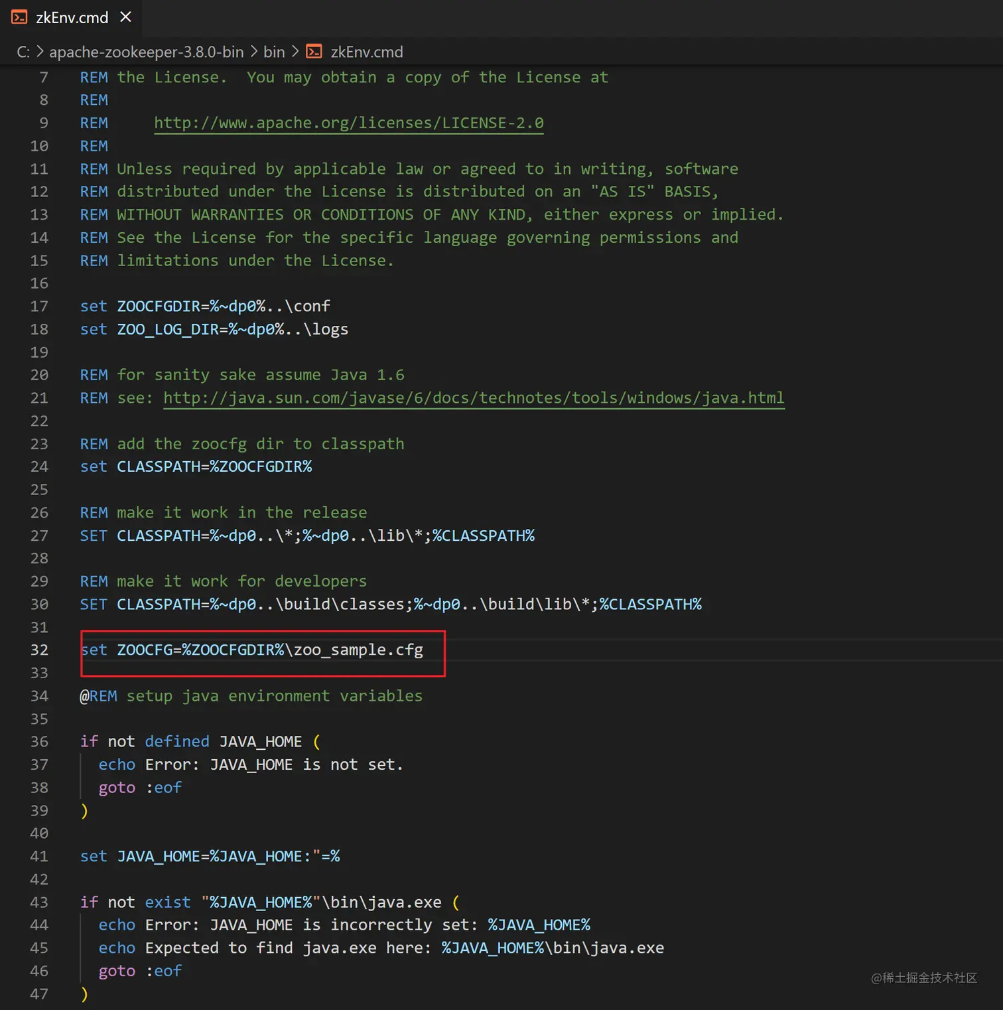Viewport: 1003px width, 1010px height.
Task: Click the terminal file icon on the zkEnv.cmd tab
Action: click(19, 17)
